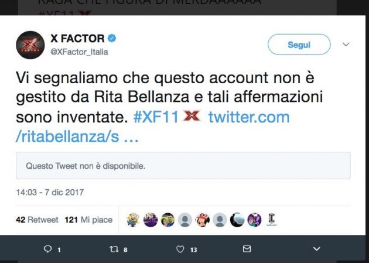Open tweet options chevron beside Segui
Image resolution: width=369 pixels, height=263 pixels.
coord(346,45)
